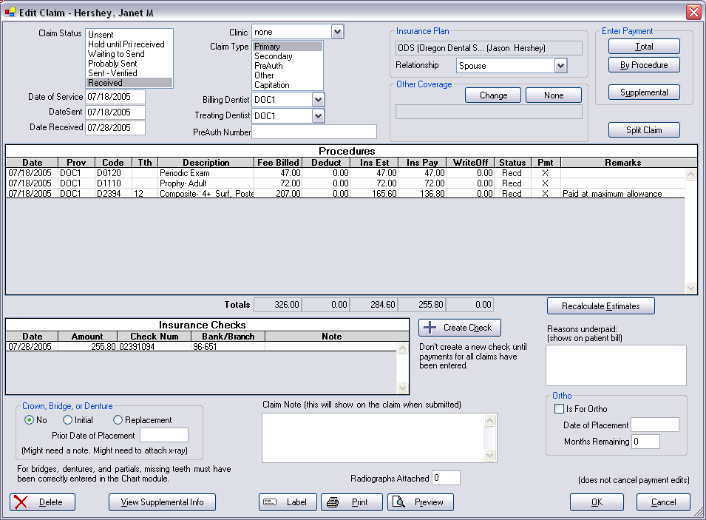Select the D2394 Composite procedure row
This screenshot has width=706, height=520.
192,194
